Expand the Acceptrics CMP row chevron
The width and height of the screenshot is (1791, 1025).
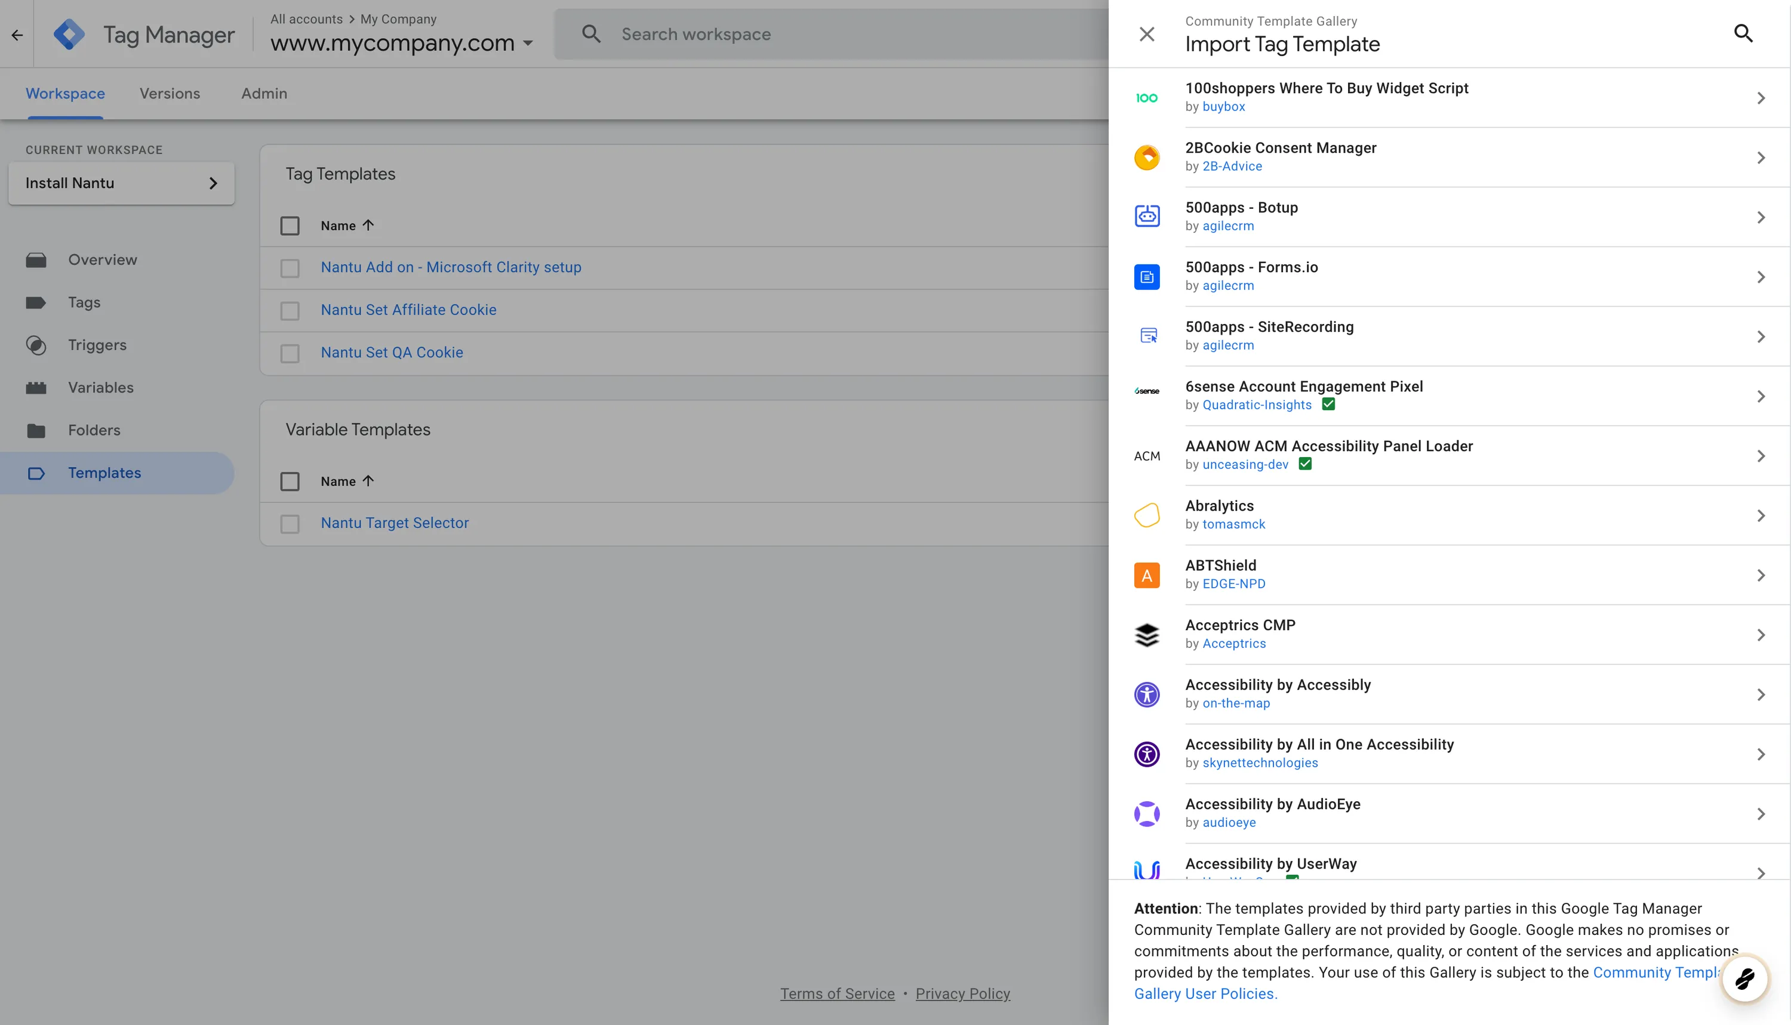pyautogui.click(x=1761, y=635)
